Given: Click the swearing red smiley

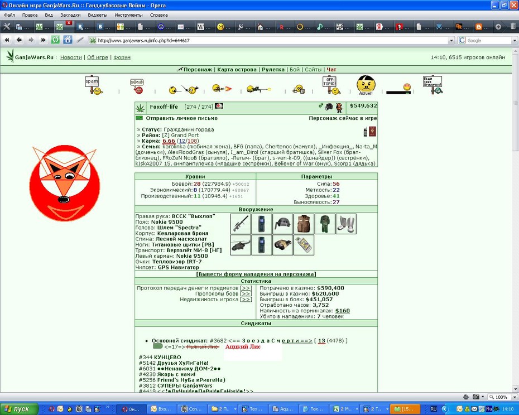Looking at the screenshot, I should (137, 86).
